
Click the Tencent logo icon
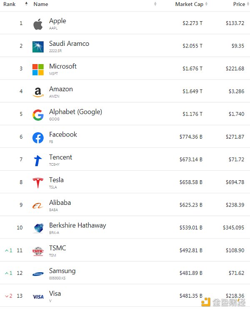(38, 160)
